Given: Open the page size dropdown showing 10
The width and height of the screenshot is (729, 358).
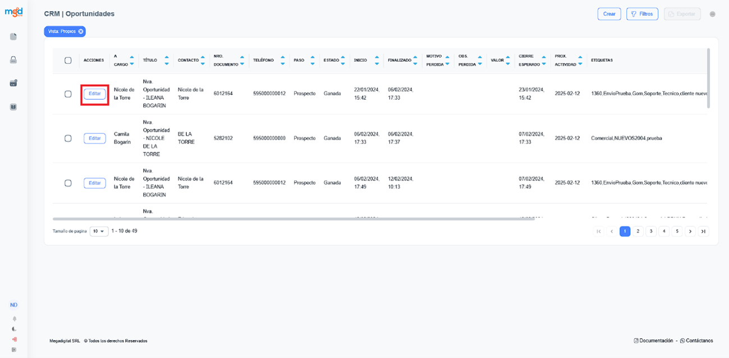Looking at the screenshot, I should (x=99, y=231).
